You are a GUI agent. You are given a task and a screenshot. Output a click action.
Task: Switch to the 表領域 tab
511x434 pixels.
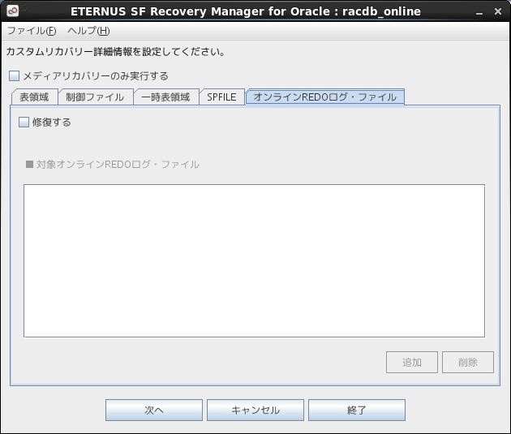[35, 97]
